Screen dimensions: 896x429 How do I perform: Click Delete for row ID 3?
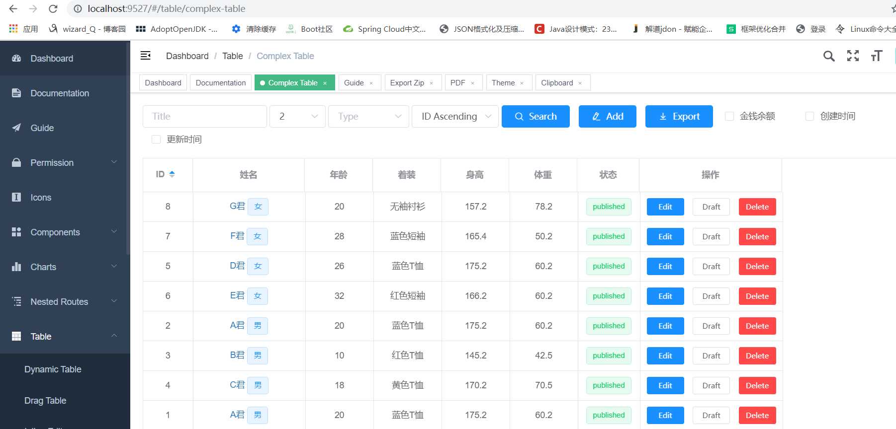(x=757, y=356)
